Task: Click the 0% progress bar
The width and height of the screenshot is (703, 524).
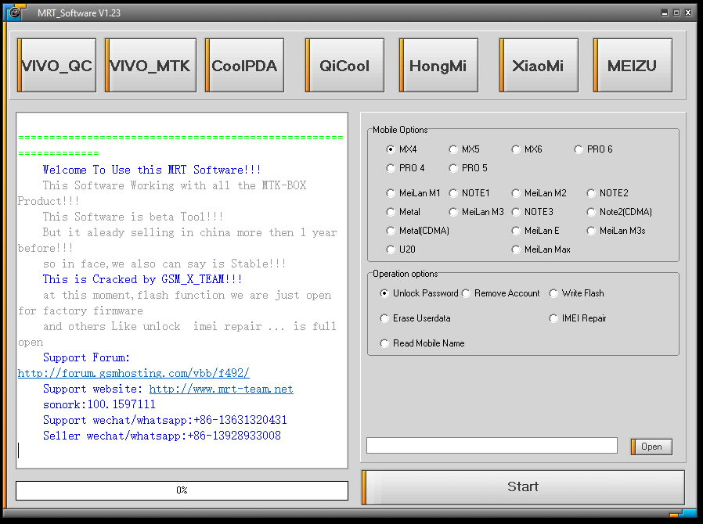Action: [182, 490]
